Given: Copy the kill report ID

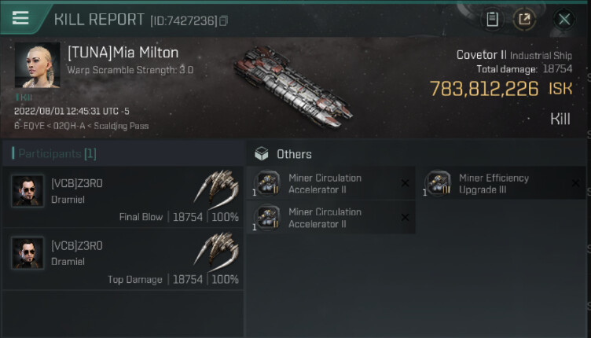Looking at the screenshot, I should [x=223, y=20].
